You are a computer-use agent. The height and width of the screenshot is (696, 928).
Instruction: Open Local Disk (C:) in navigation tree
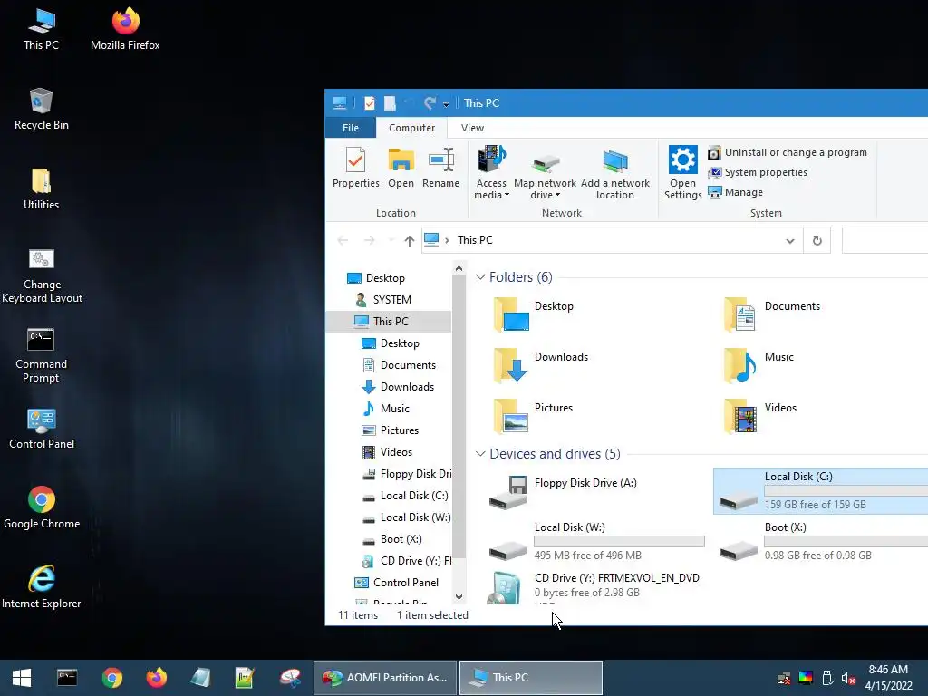pos(405,496)
